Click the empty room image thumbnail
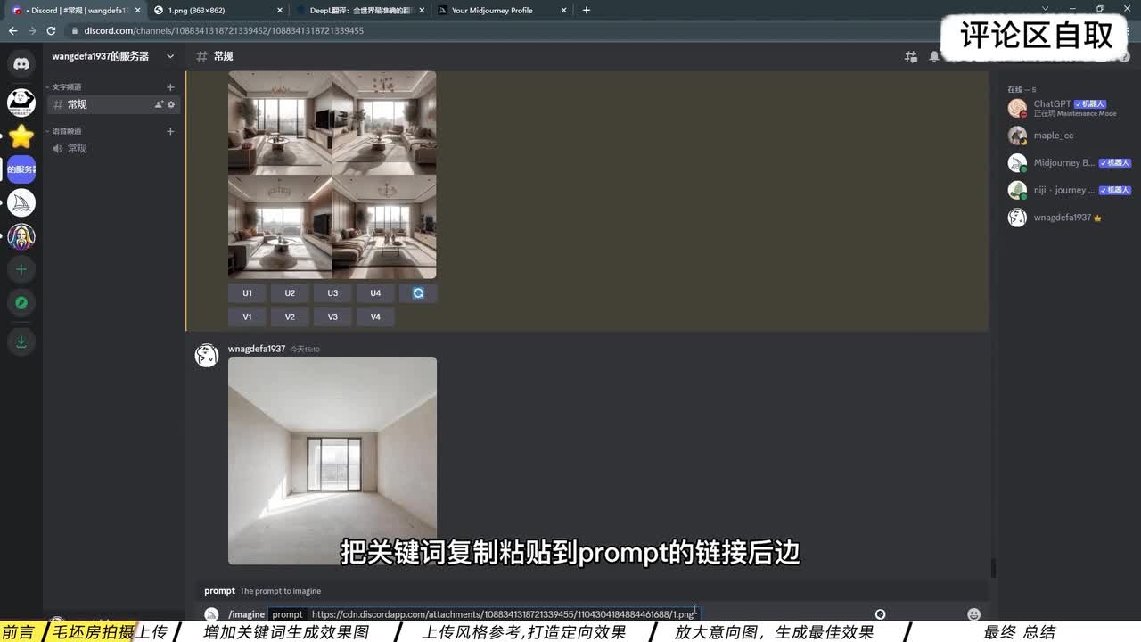This screenshot has height=642, width=1141. [332, 460]
